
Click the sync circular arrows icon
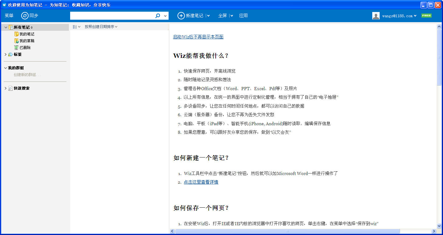pos(25,16)
